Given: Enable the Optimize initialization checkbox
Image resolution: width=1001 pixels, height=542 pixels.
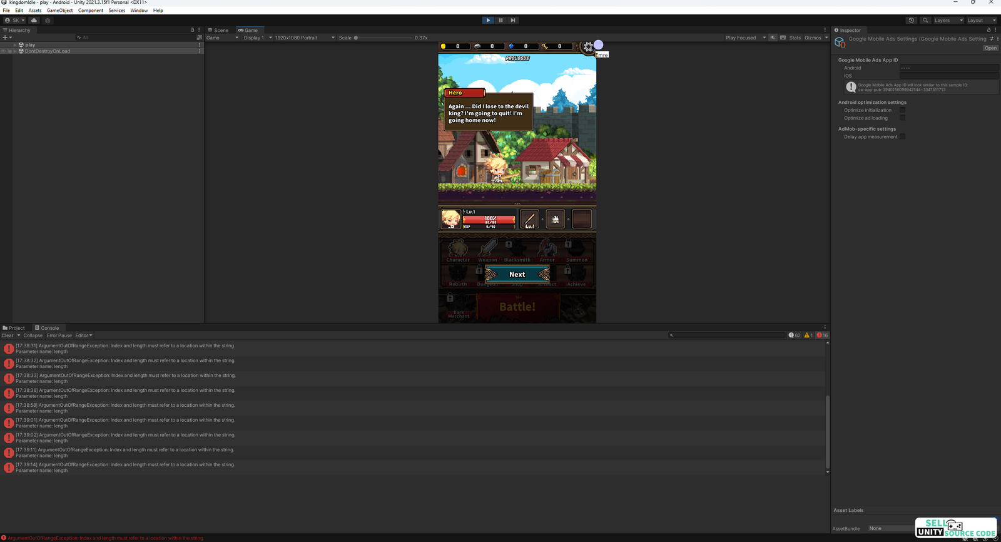Looking at the screenshot, I should pos(902,110).
